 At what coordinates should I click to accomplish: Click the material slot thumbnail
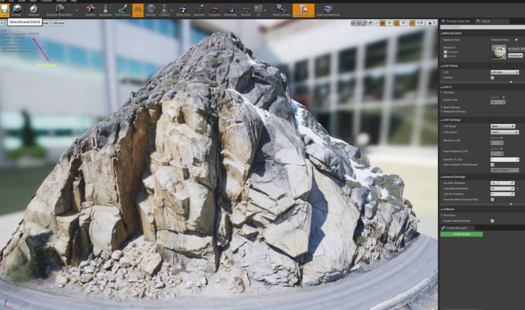pos(499,52)
